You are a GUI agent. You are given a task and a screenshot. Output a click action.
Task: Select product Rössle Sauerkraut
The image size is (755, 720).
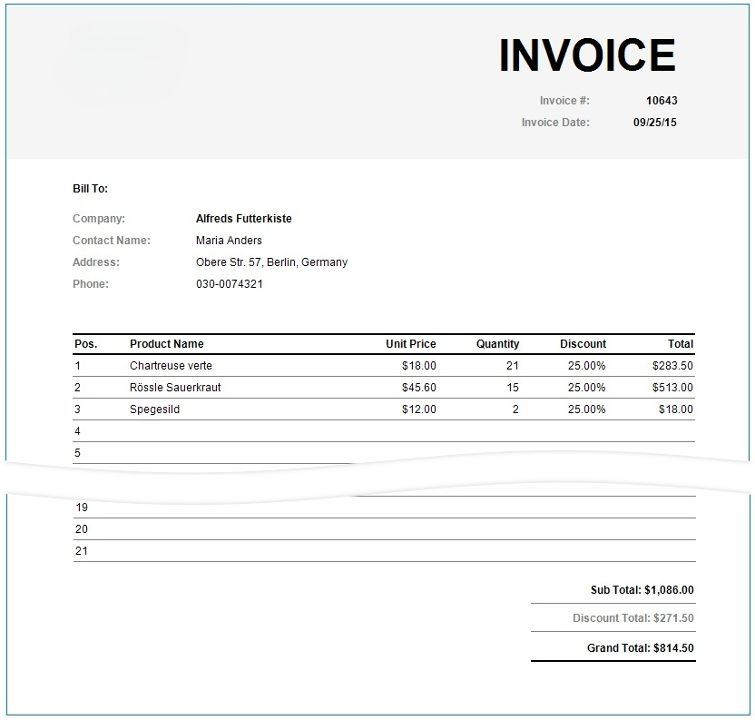click(x=175, y=387)
